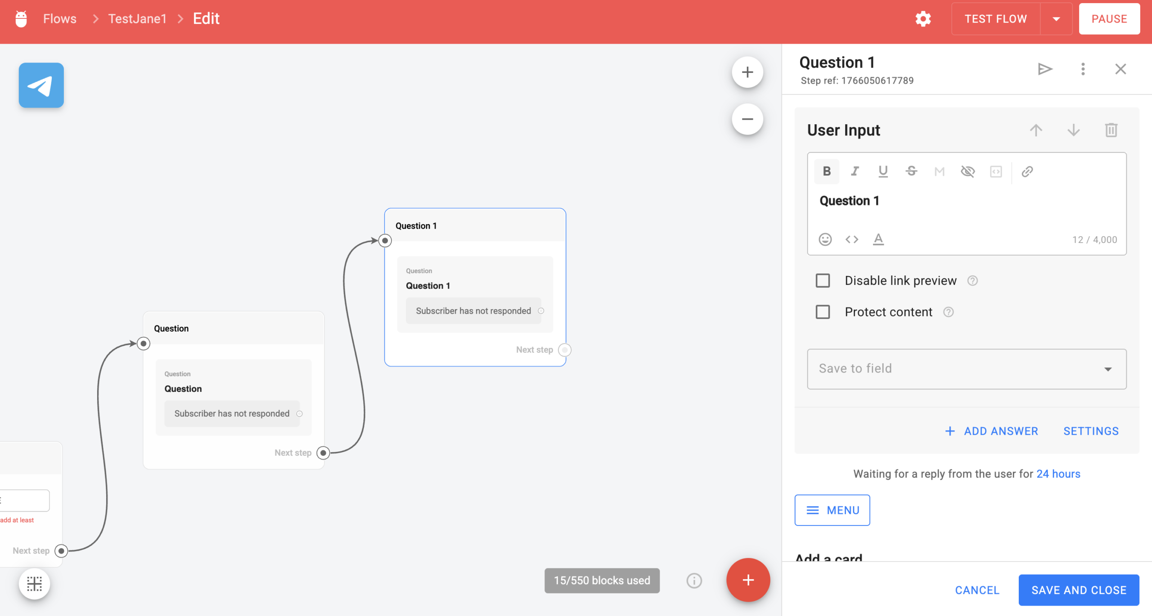Check the Protect content option

pyautogui.click(x=823, y=312)
